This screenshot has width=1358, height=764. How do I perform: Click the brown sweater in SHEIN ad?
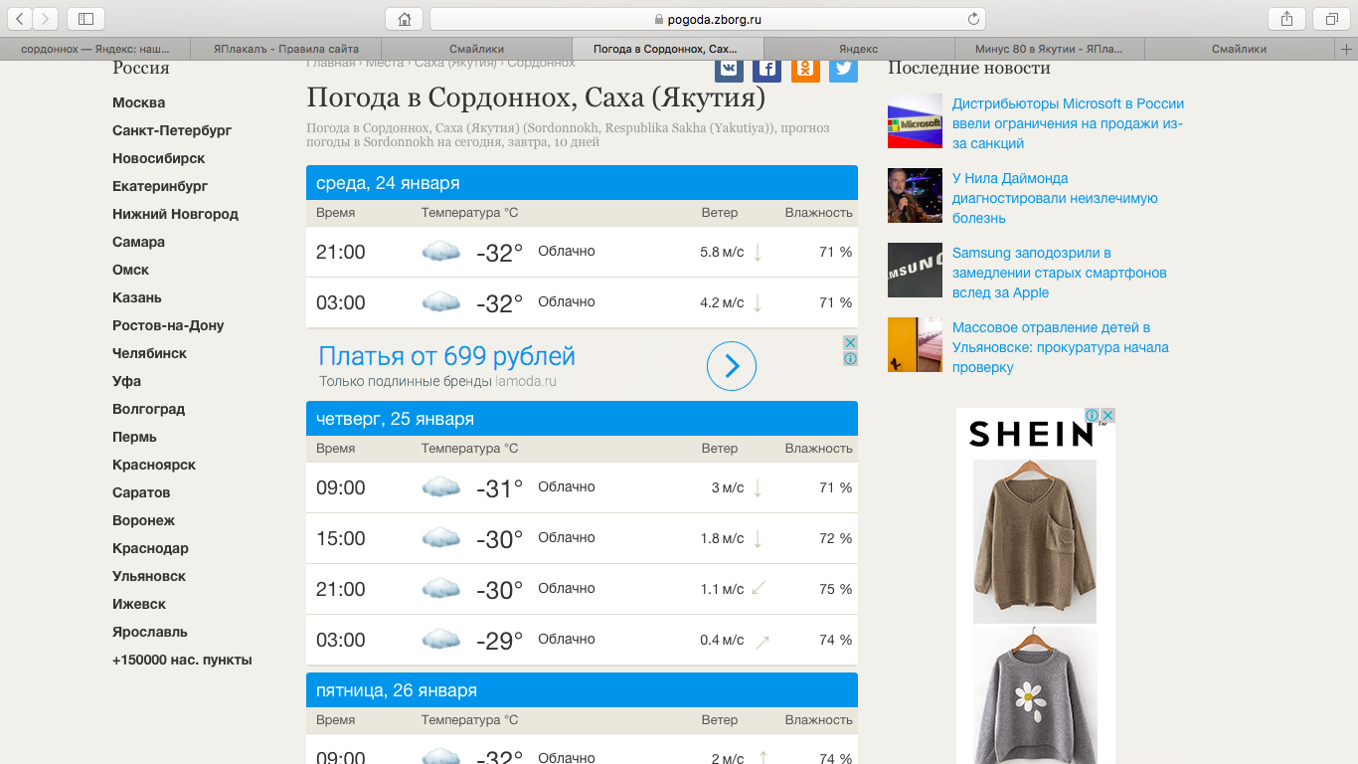coord(1035,541)
